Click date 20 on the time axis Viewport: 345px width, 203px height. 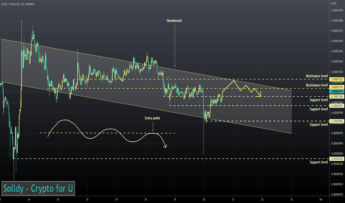click(x=204, y=199)
